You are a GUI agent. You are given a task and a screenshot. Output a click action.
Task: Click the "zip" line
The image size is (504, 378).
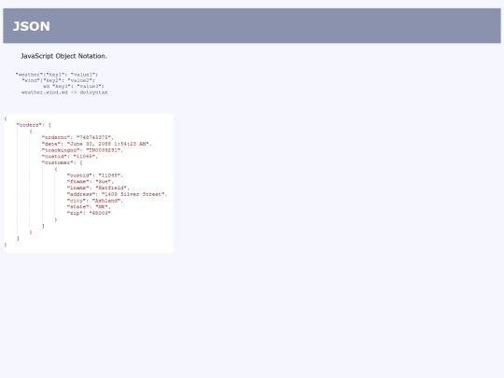point(89,213)
